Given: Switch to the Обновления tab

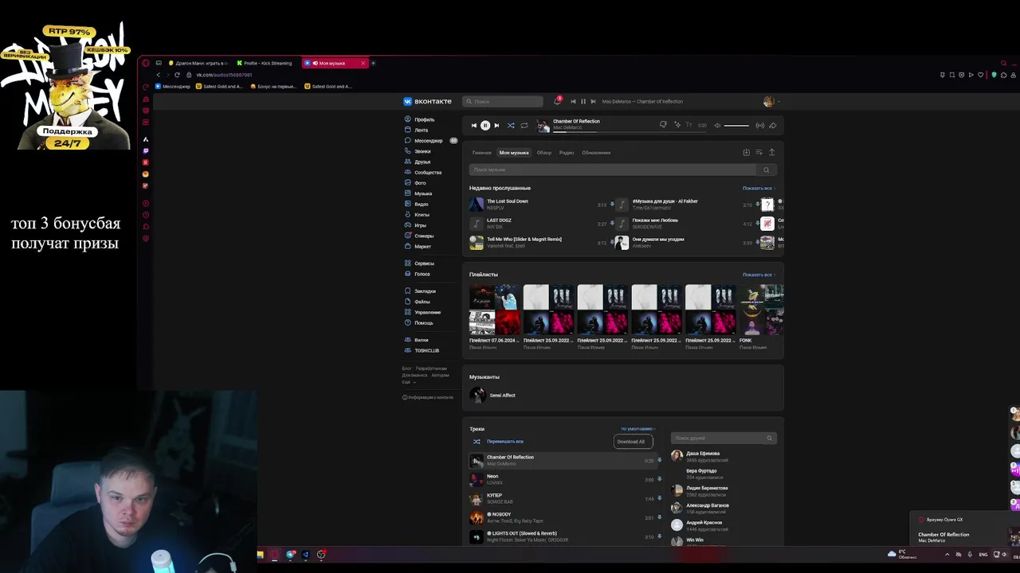Looking at the screenshot, I should (596, 152).
